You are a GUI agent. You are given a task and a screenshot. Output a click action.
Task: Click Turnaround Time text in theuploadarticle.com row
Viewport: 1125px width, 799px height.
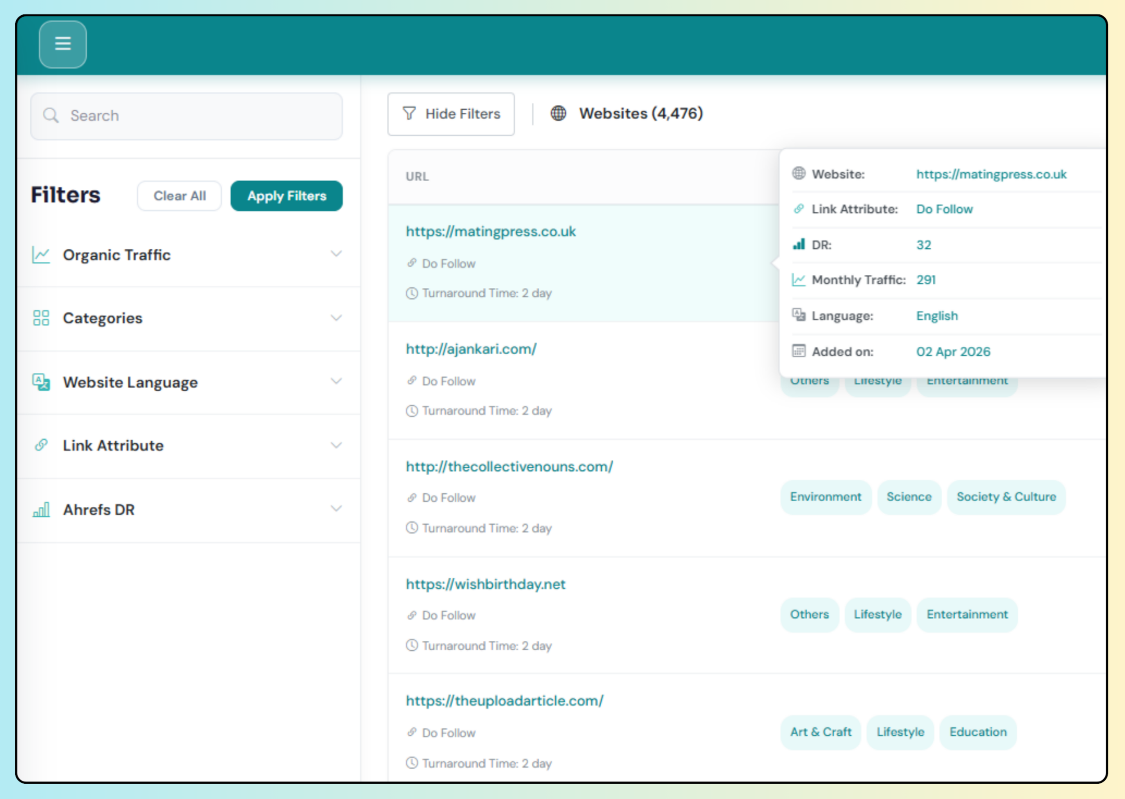[487, 763]
